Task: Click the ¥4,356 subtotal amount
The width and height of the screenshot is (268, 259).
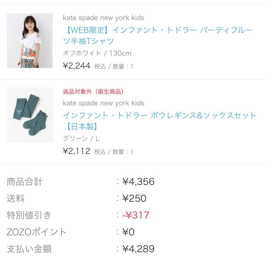Action: 138,182
